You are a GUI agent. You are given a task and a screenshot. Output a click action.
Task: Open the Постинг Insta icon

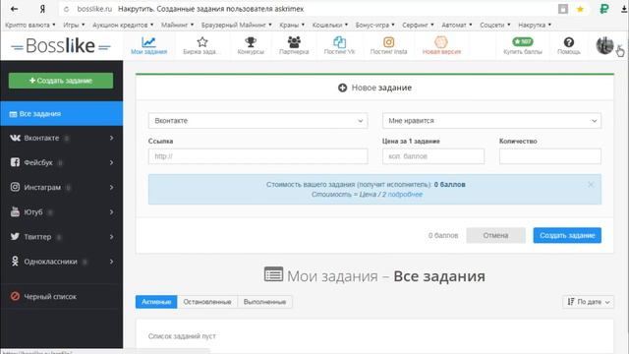pos(388,42)
